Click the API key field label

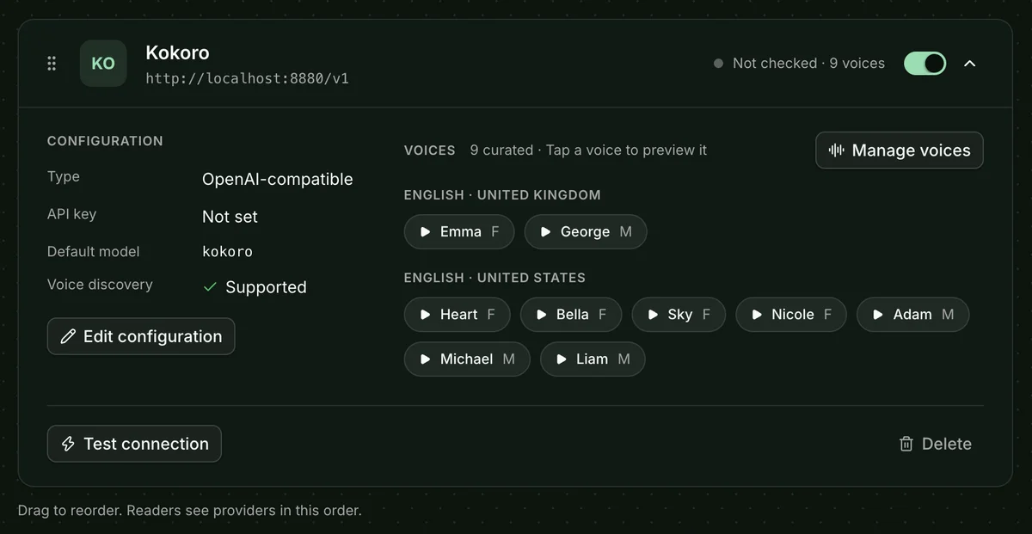(x=71, y=214)
